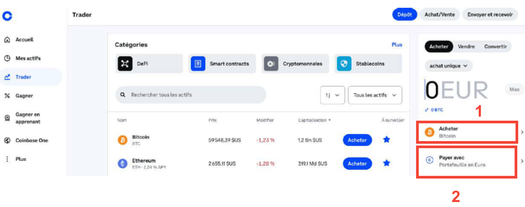Switch to the Vendre option

pos(466,47)
